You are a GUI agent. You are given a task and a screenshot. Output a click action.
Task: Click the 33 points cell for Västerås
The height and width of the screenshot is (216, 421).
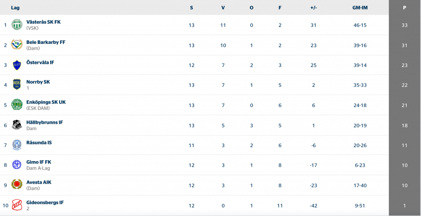(405, 25)
